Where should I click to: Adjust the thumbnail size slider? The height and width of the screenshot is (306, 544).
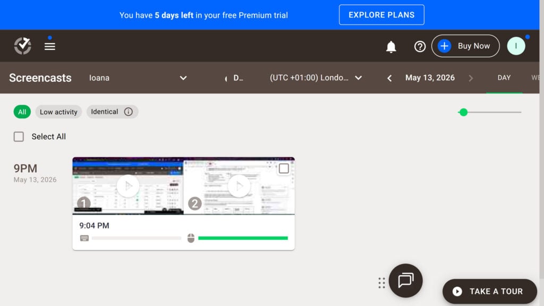463,112
